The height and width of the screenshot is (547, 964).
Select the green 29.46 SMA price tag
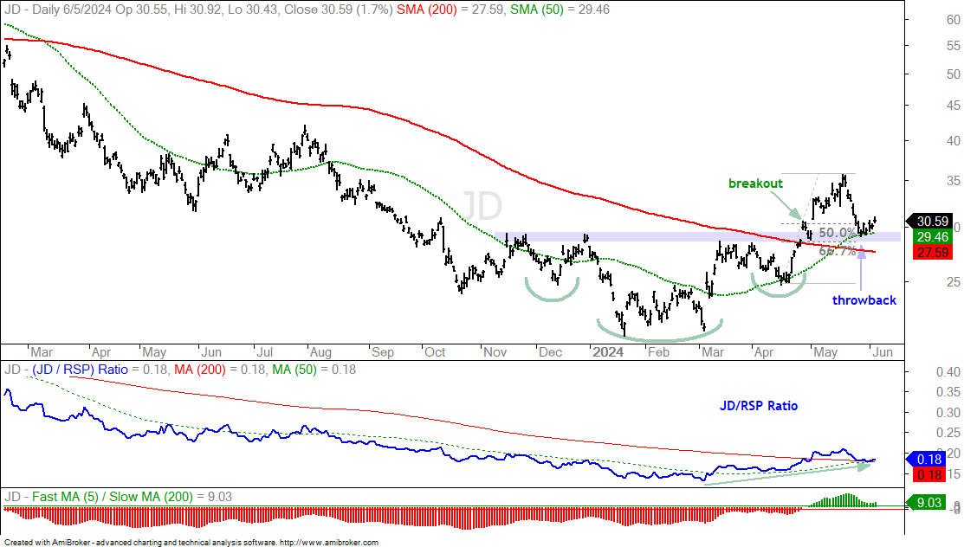(932, 237)
